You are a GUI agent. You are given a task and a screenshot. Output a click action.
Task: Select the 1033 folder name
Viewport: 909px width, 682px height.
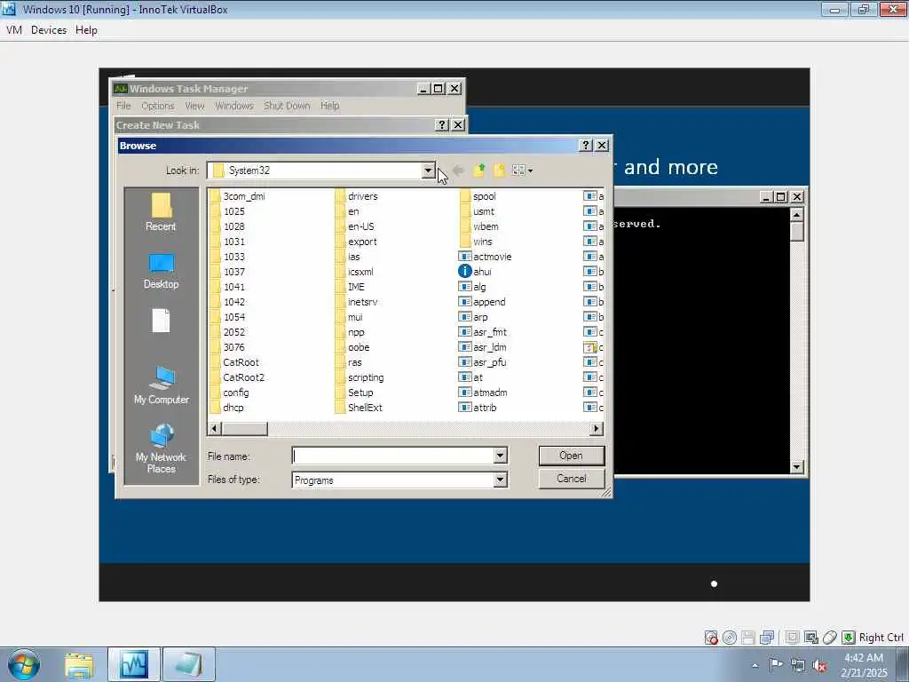[x=234, y=257]
